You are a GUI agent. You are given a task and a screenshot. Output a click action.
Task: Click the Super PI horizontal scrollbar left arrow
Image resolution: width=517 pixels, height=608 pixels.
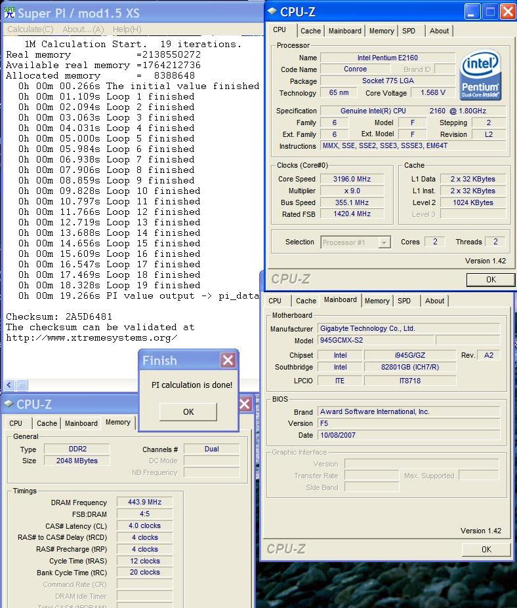(x=9, y=385)
